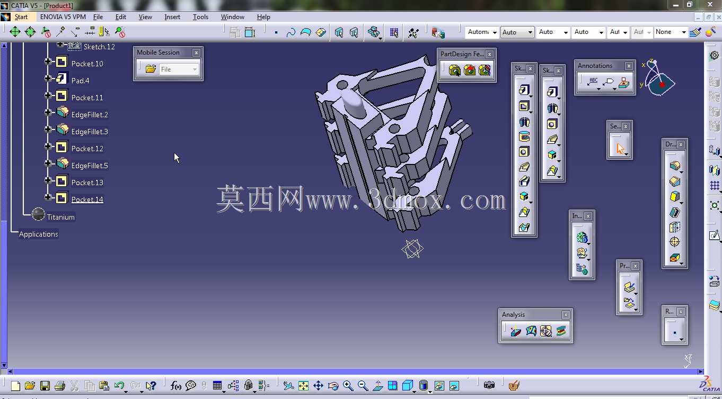Click the Create Multi-View icon
The width and height of the screenshot is (722, 399).
point(392,386)
